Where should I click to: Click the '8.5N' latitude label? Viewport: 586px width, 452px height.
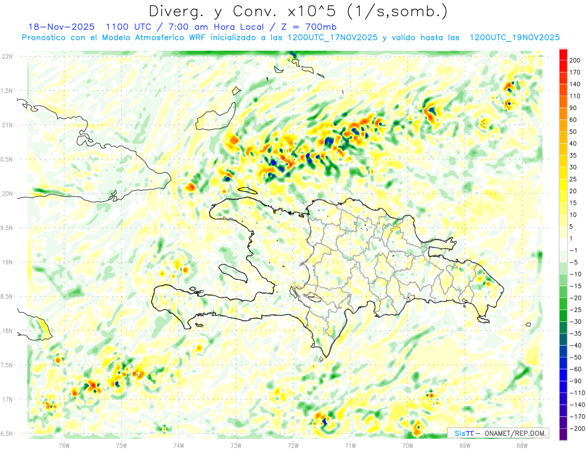point(7,297)
